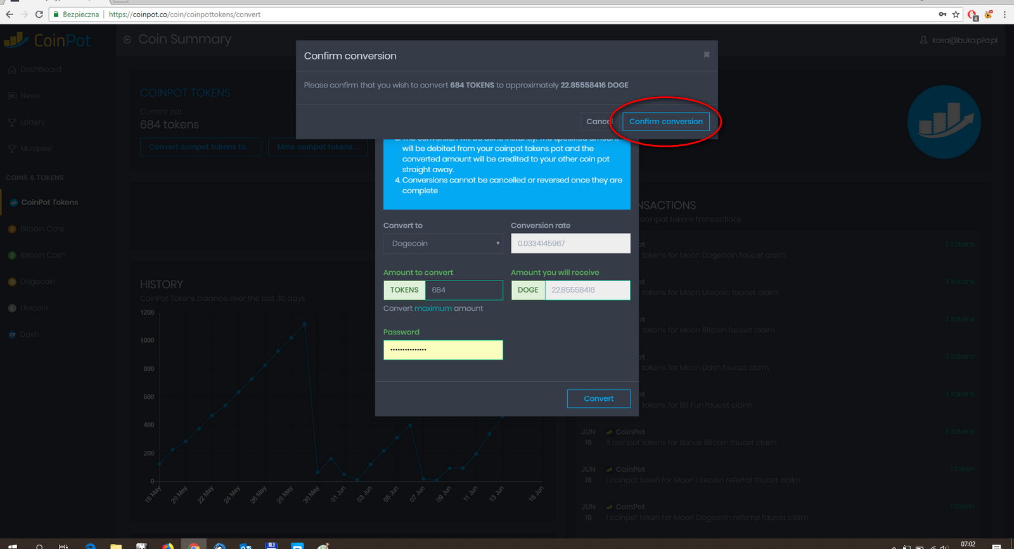
Task: Click the 'maximum' amount link
Action: pos(433,308)
